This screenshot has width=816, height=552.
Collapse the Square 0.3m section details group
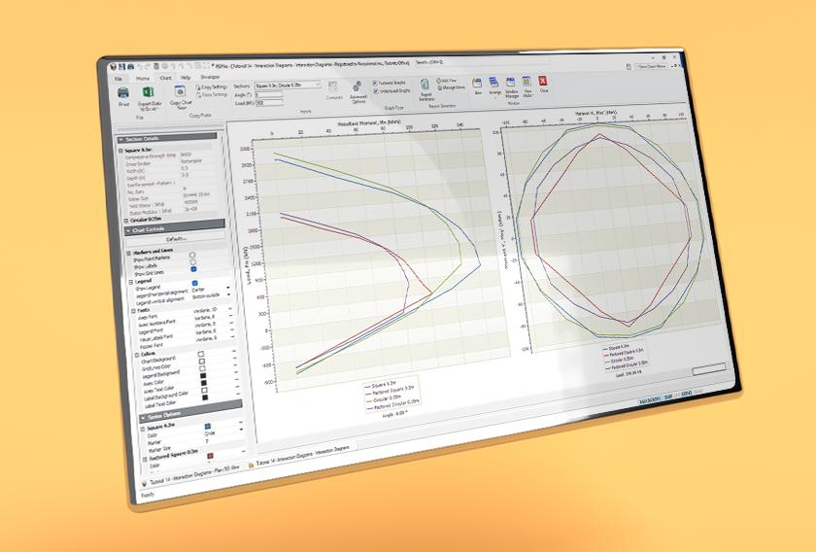point(121,151)
